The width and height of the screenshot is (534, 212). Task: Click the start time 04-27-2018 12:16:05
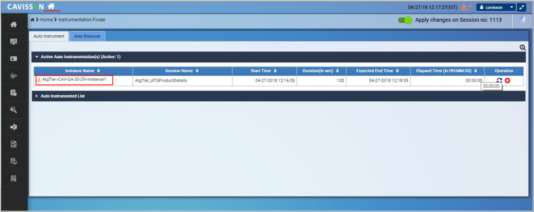pyautogui.click(x=275, y=81)
